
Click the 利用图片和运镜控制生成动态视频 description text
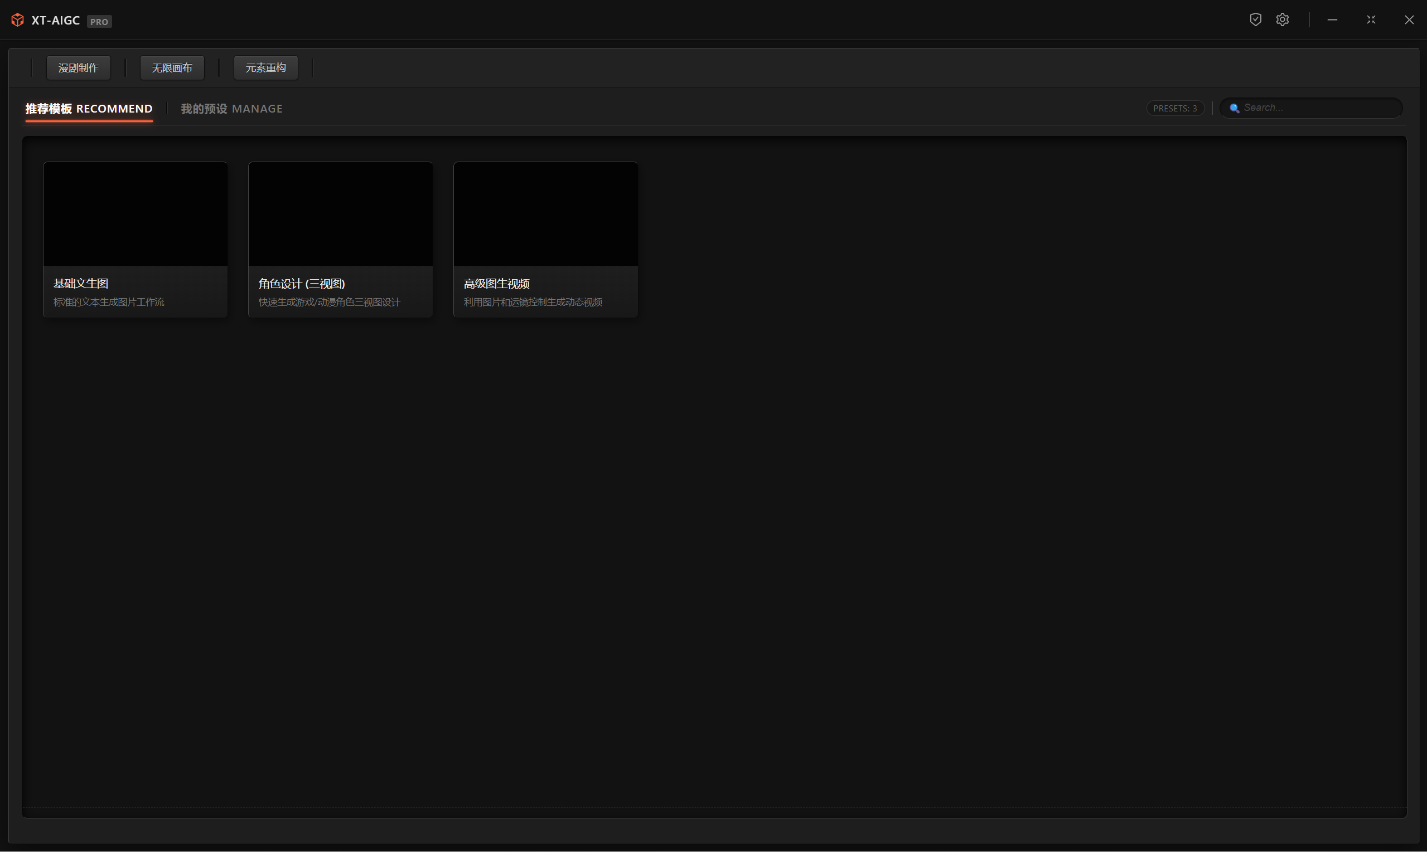point(533,302)
